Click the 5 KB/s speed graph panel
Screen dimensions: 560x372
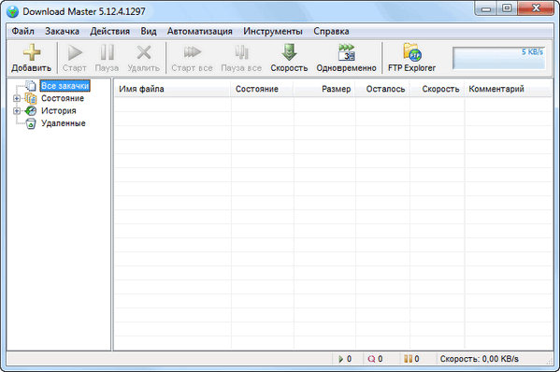point(499,58)
